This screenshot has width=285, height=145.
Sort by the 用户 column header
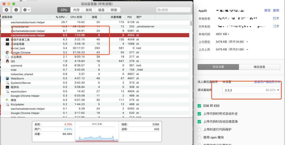(145, 17)
